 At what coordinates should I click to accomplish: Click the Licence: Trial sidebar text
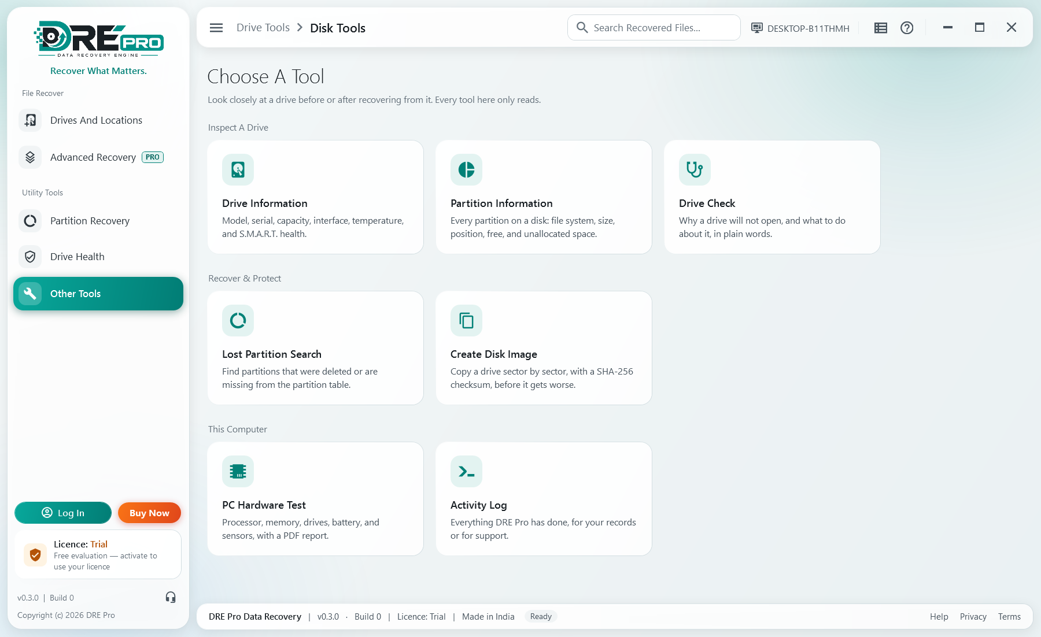tap(80, 544)
